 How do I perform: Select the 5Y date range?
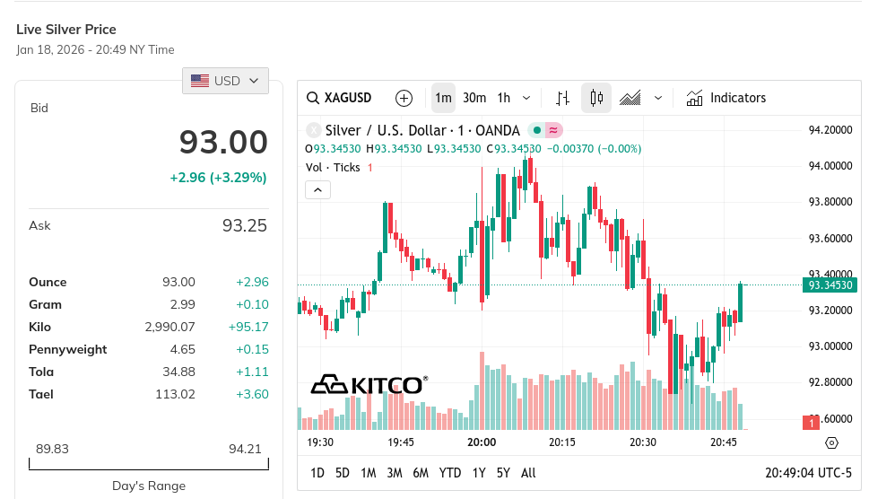click(503, 473)
